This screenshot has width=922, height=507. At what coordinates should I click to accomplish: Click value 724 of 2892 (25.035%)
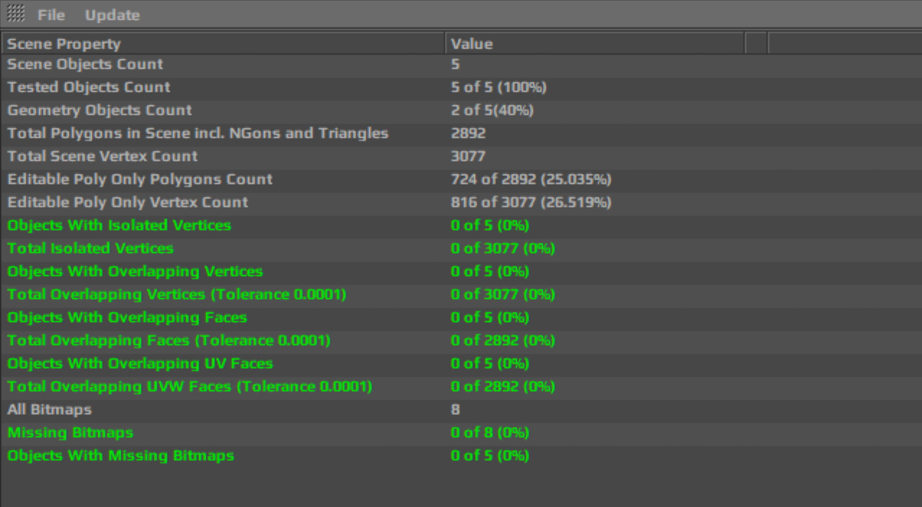[531, 179]
